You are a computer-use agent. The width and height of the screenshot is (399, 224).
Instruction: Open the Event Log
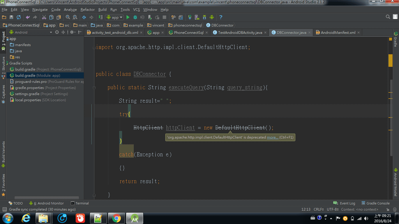pos(344,203)
